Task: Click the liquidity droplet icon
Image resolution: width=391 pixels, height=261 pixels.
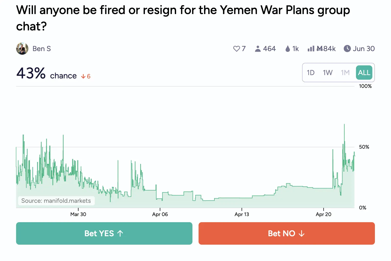Action: click(288, 49)
